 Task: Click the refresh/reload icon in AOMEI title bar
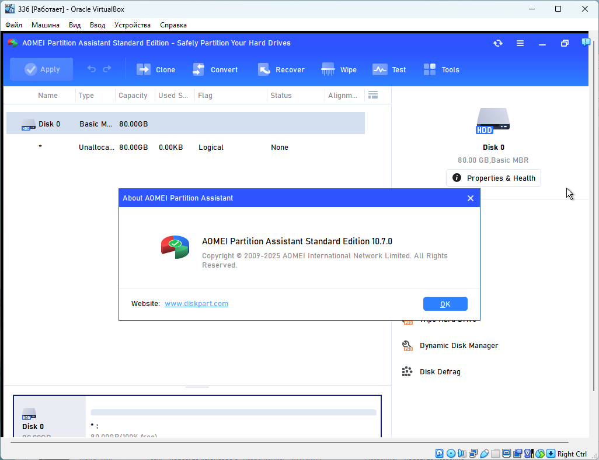[x=498, y=43]
